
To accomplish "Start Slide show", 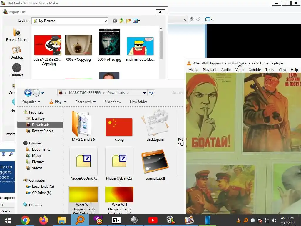I will tap(113, 102).
